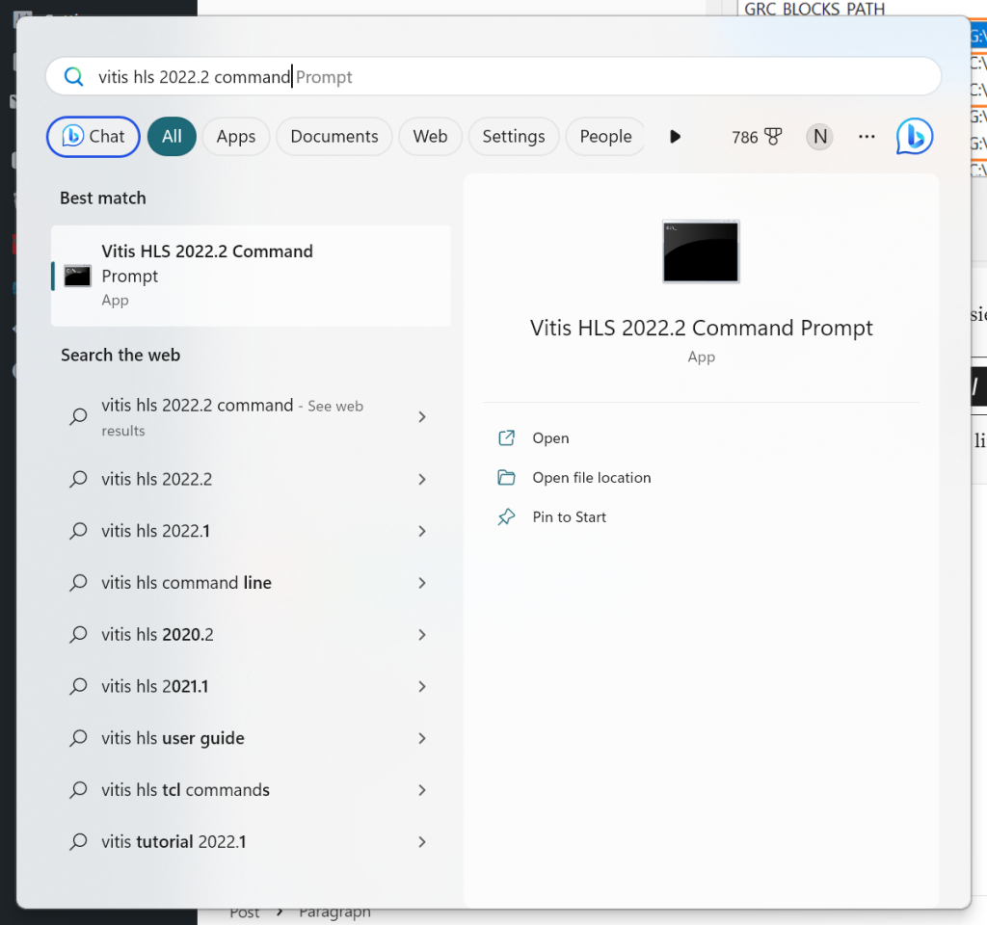Select web suggestion 'vitis hls 2021.1'

coord(251,686)
